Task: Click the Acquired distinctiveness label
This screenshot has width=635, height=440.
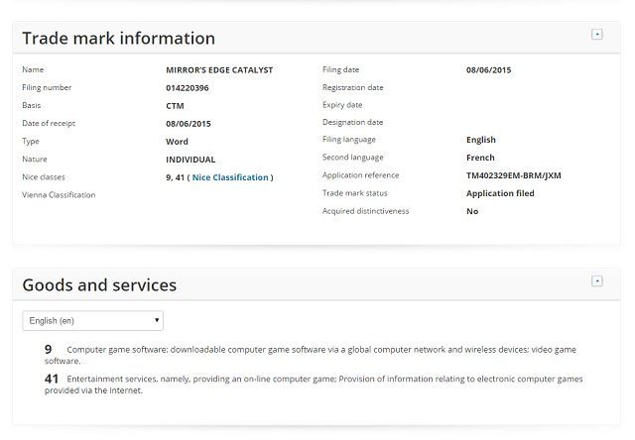Action: 365,211
